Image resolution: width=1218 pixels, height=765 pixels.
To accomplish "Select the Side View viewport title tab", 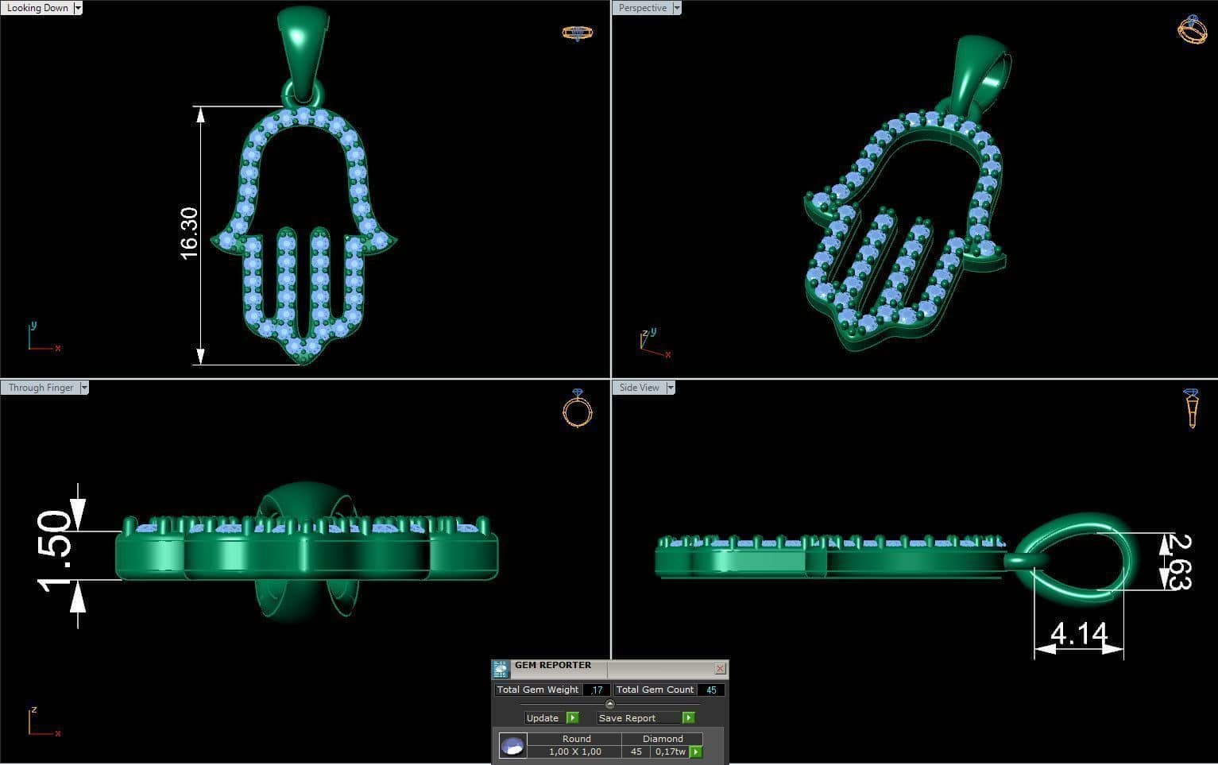I will point(639,388).
